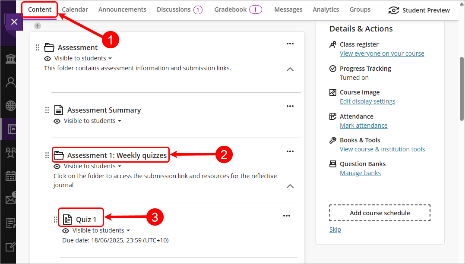Toggle eye icon for Weekly quizzes visibility
This screenshot has height=264, width=465.
click(57, 167)
